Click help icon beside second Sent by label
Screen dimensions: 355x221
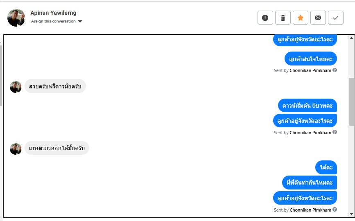[x=335, y=132]
